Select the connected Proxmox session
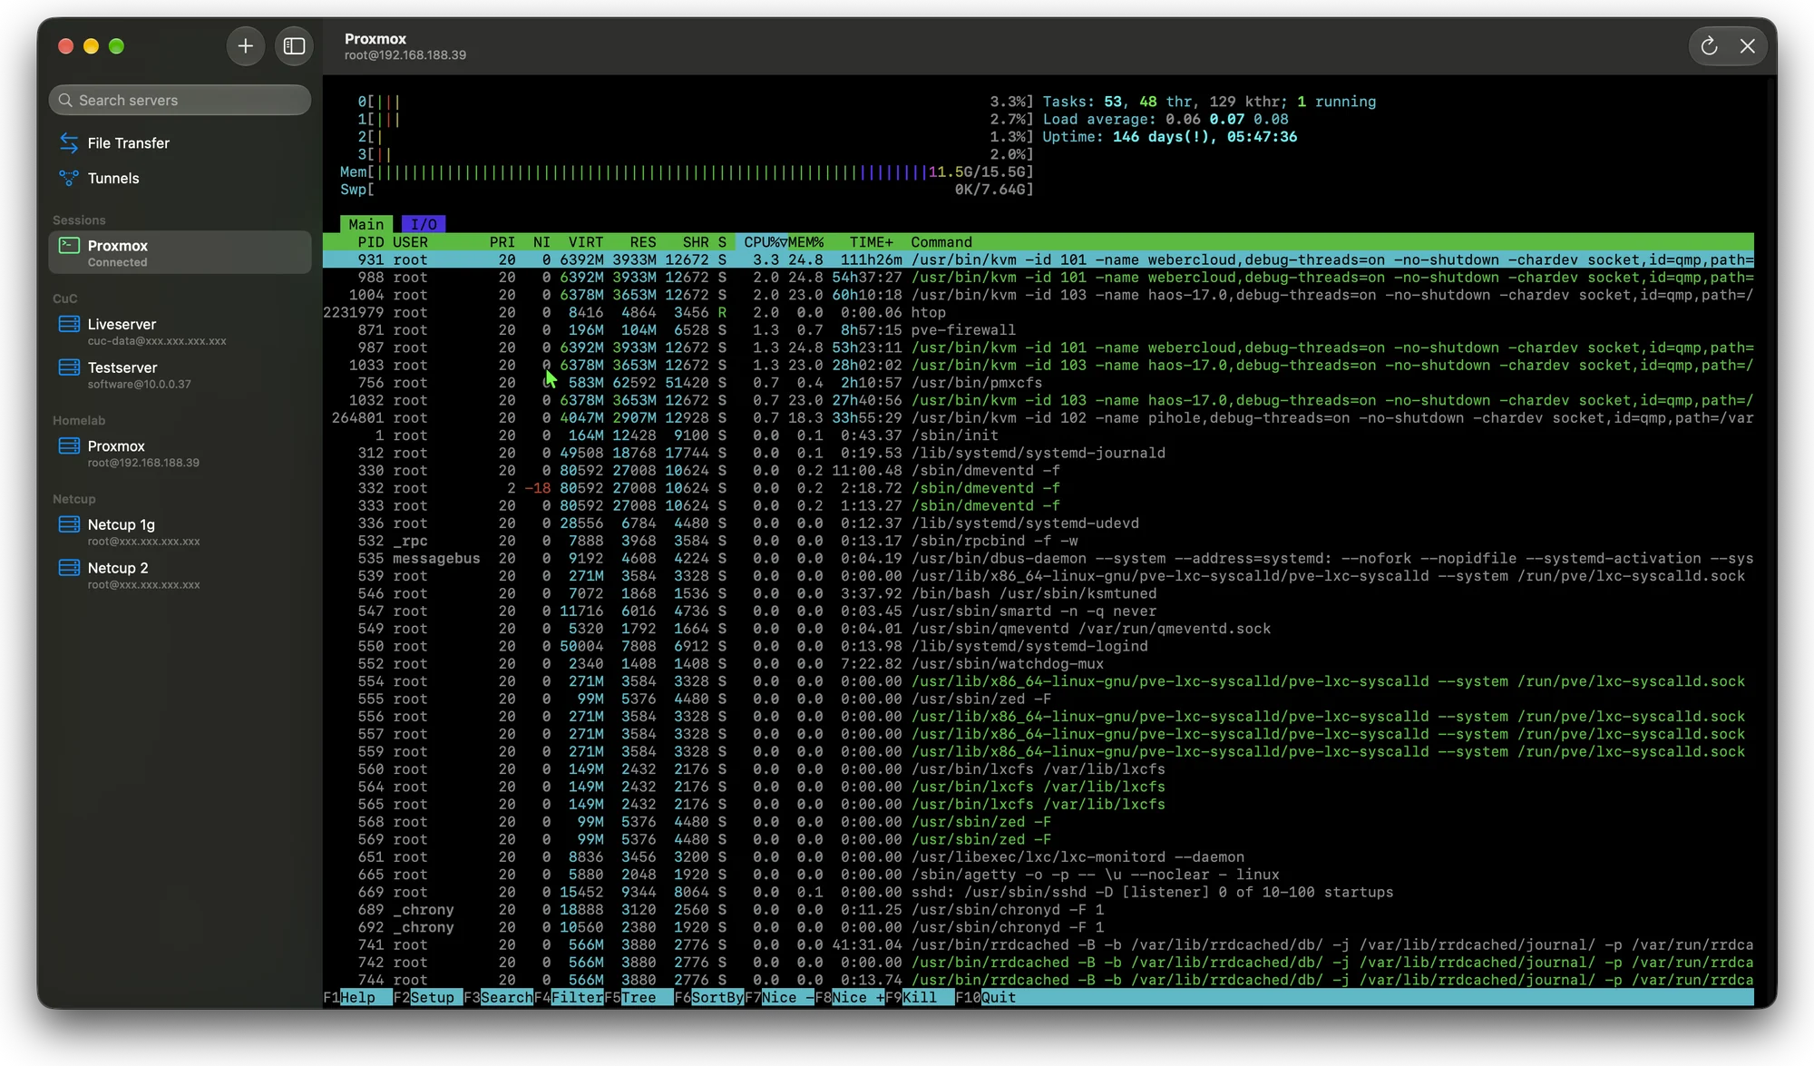 180,253
